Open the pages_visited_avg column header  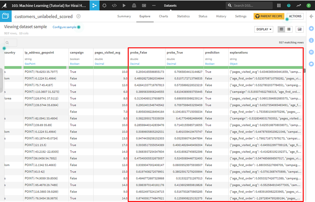108,52
